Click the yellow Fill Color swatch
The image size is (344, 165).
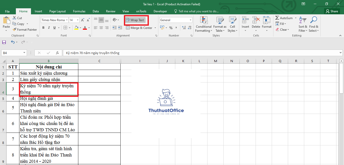tap(77, 28)
